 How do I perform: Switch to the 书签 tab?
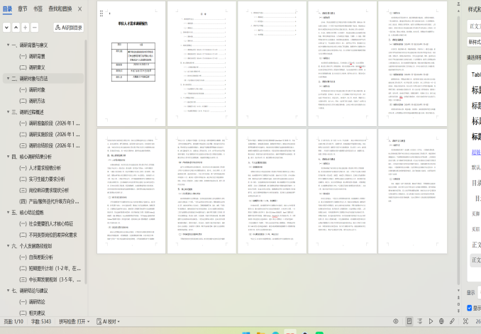coord(38,9)
